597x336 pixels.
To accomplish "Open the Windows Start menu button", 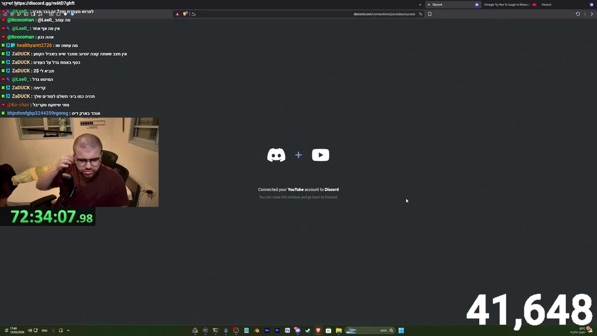I will (x=401, y=330).
